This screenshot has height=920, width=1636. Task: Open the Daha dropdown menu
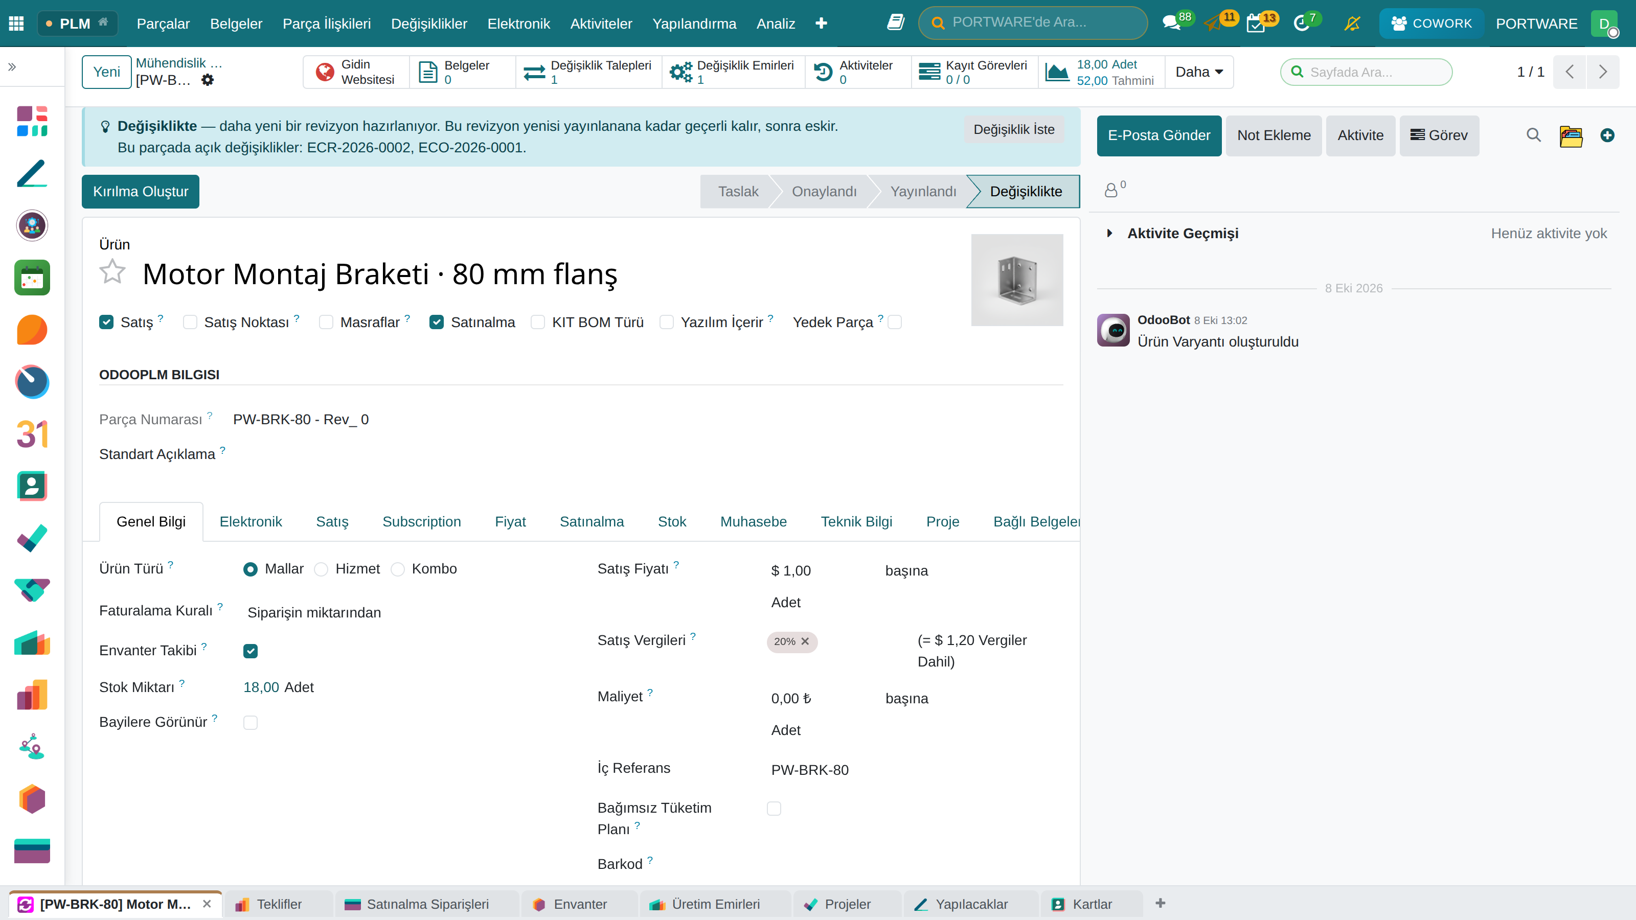tap(1199, 72)
